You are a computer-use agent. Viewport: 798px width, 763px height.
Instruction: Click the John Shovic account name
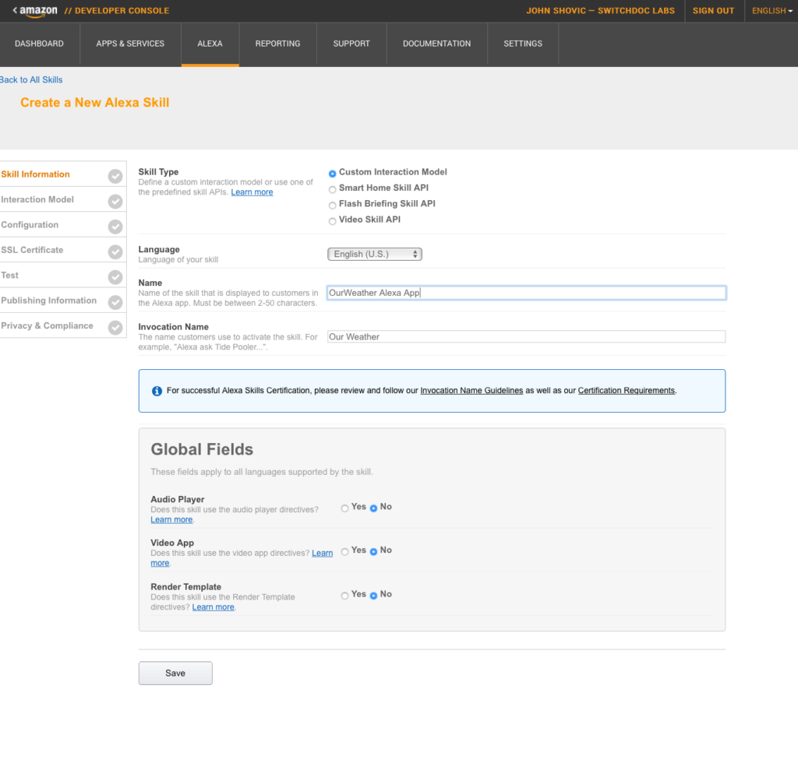coord(601,11)
